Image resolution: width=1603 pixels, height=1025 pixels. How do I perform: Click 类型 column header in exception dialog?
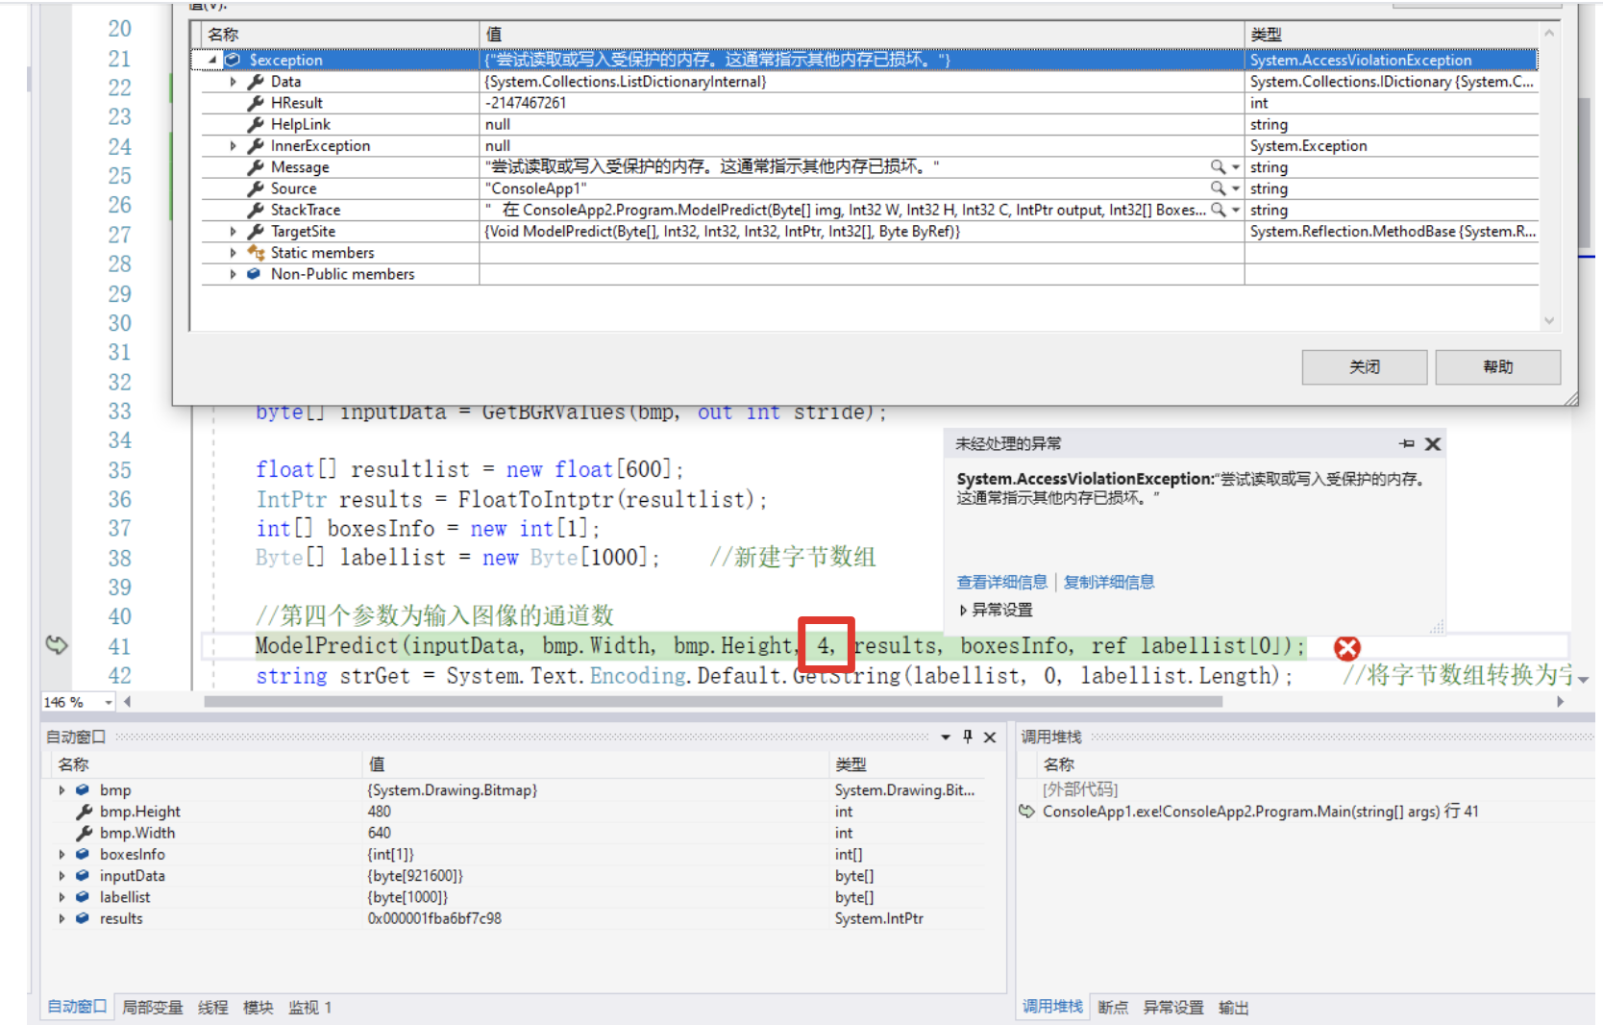pyautogui.click(x=1392, y=35)
